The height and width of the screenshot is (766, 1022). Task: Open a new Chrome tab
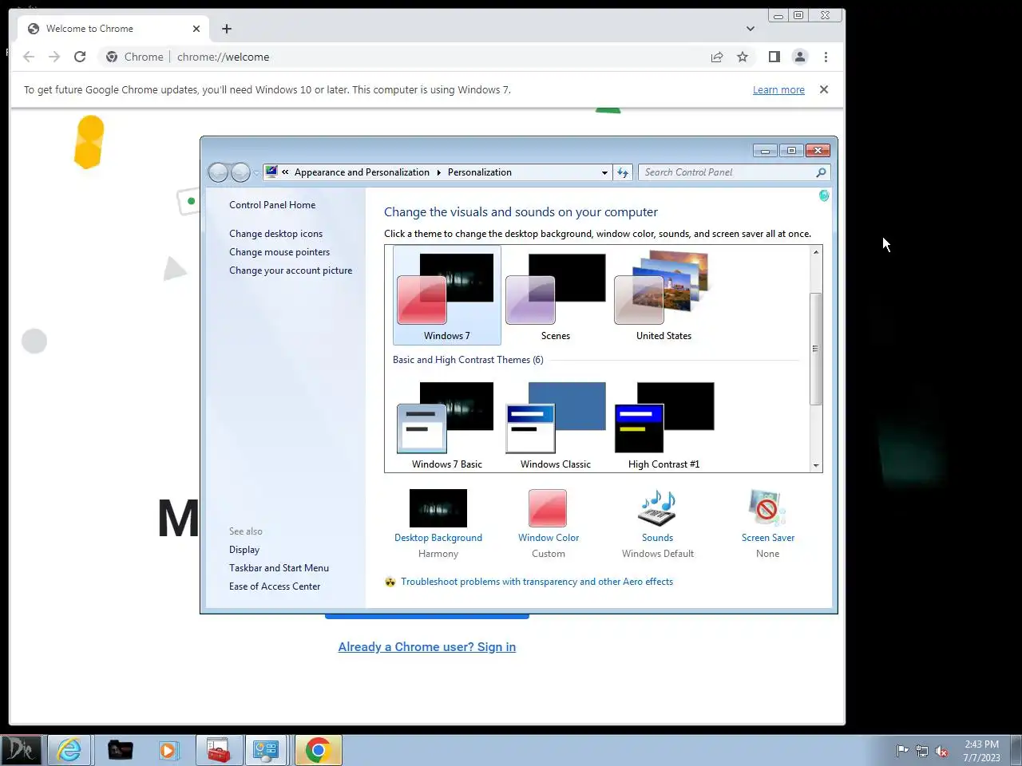(227, 29)
